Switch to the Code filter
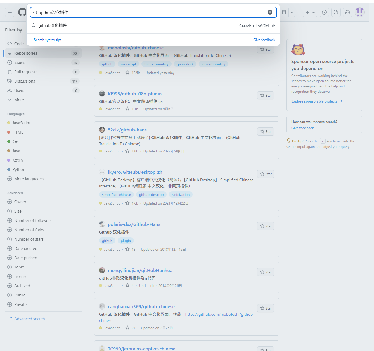374x351 pixels. (x=19, y=44)
